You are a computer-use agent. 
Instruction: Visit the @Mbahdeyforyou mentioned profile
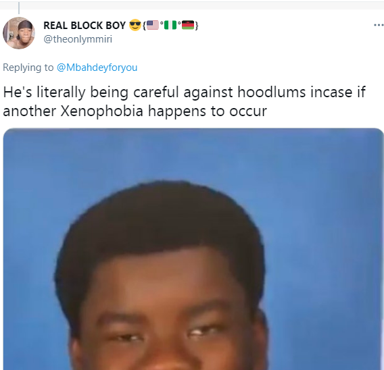[x=97, y=68]
